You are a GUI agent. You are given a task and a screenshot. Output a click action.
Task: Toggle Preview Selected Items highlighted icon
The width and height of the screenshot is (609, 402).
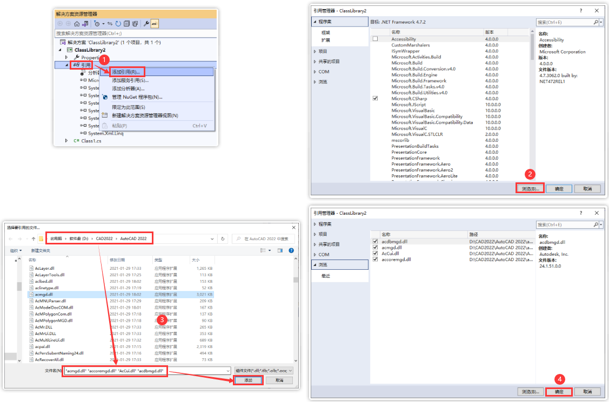point(155,24)
